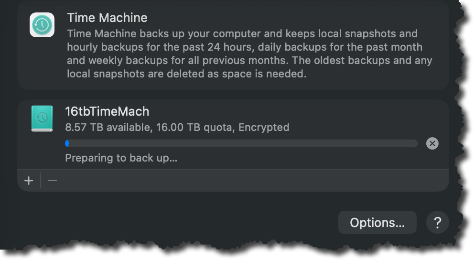Open the Options... dialog
This screenshot has width=474, height=260.
tap(377, 222)
